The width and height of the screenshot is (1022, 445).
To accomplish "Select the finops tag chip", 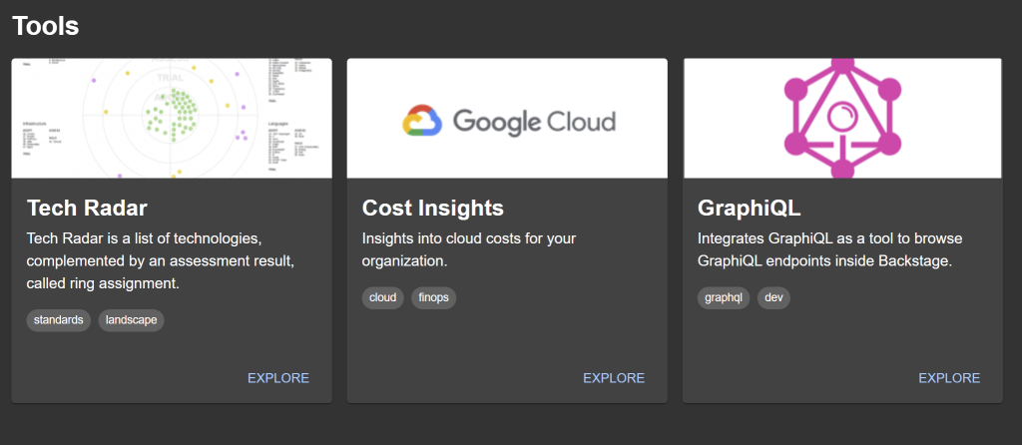I will (x=433, y=297).
